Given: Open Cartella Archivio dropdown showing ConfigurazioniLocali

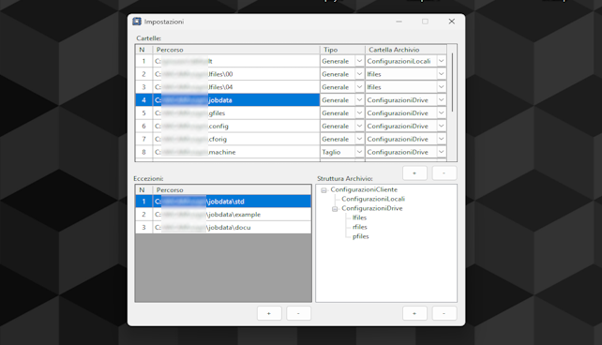Looking at the screenshot, I should click(x=441, y=61).
